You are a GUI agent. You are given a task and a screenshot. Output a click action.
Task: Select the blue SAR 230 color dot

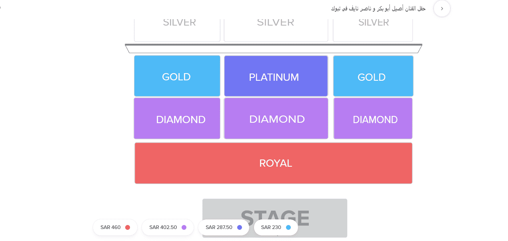point(288,227)
